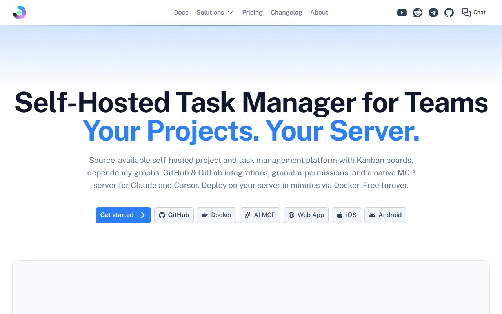
Task: Choose the Android app button
Action: click(385, 215)
